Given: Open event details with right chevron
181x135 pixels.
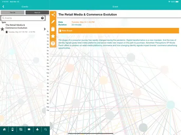Looking at the screenshot, I should tap(45, 29).
